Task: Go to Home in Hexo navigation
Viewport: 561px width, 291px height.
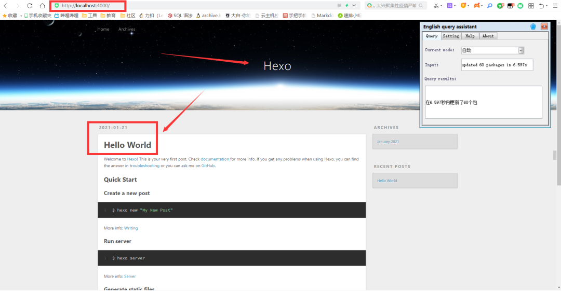Action: (103, 30)
